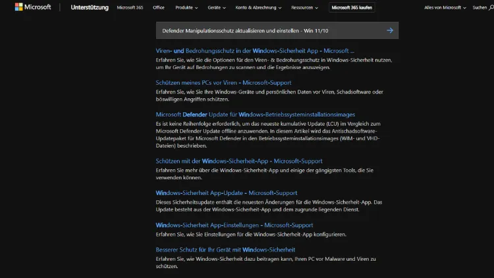Screen dimensions: 494x278
Task: Open the Unterstützung home link
Action: pos(90,7)
